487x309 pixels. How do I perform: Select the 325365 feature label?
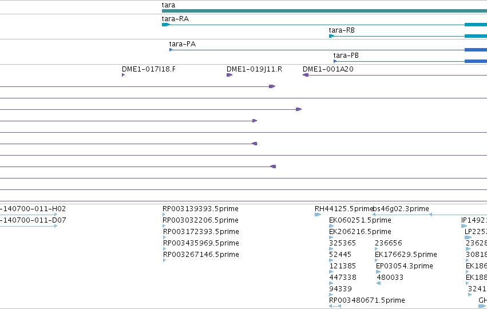click(x=342, y=243)
